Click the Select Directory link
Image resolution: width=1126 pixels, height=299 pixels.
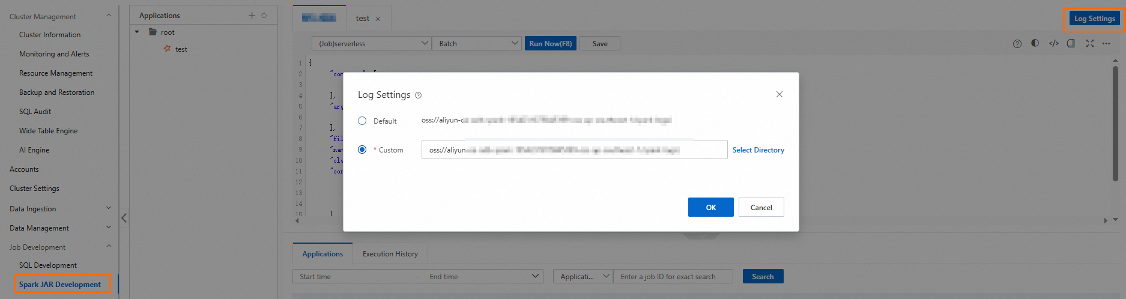[x=758, y=150]
